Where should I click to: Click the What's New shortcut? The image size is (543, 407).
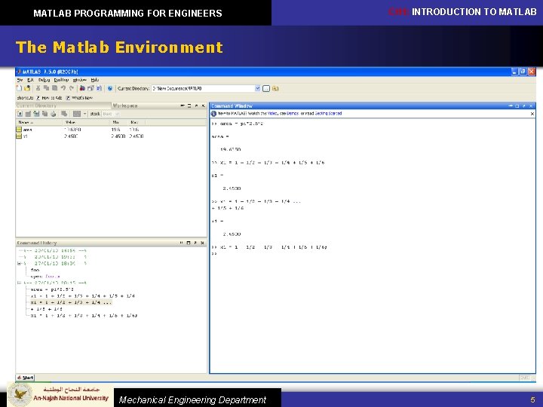pyautogui.click(x=79, y=98)
